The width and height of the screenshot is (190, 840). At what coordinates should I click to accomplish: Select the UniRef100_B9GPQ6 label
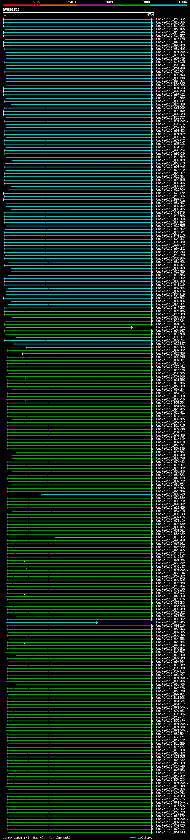170,85
